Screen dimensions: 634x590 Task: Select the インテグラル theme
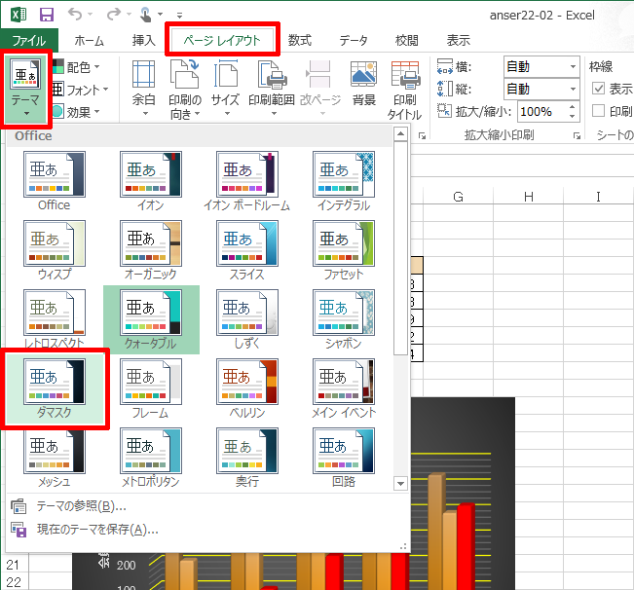343,181
